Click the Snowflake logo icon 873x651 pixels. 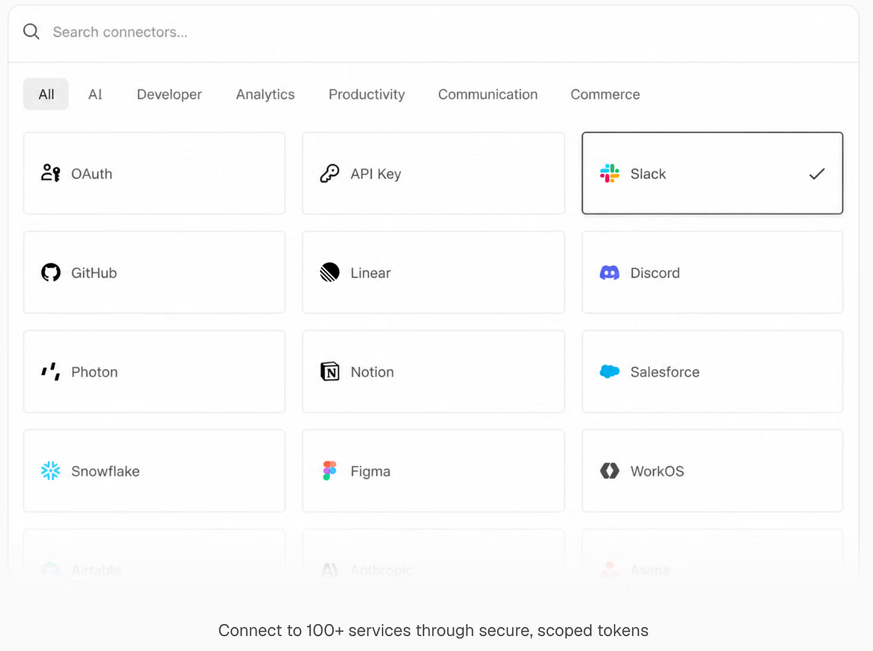51,471
